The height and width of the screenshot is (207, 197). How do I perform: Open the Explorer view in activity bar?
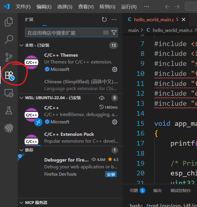click(9, 22)
